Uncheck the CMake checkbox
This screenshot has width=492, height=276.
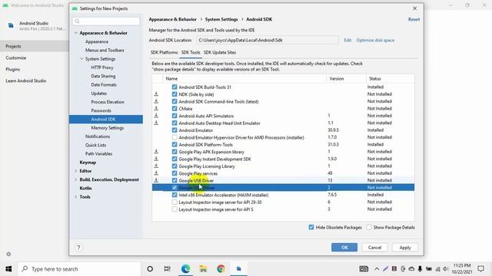pyautogui.click(x=175, y=109)
